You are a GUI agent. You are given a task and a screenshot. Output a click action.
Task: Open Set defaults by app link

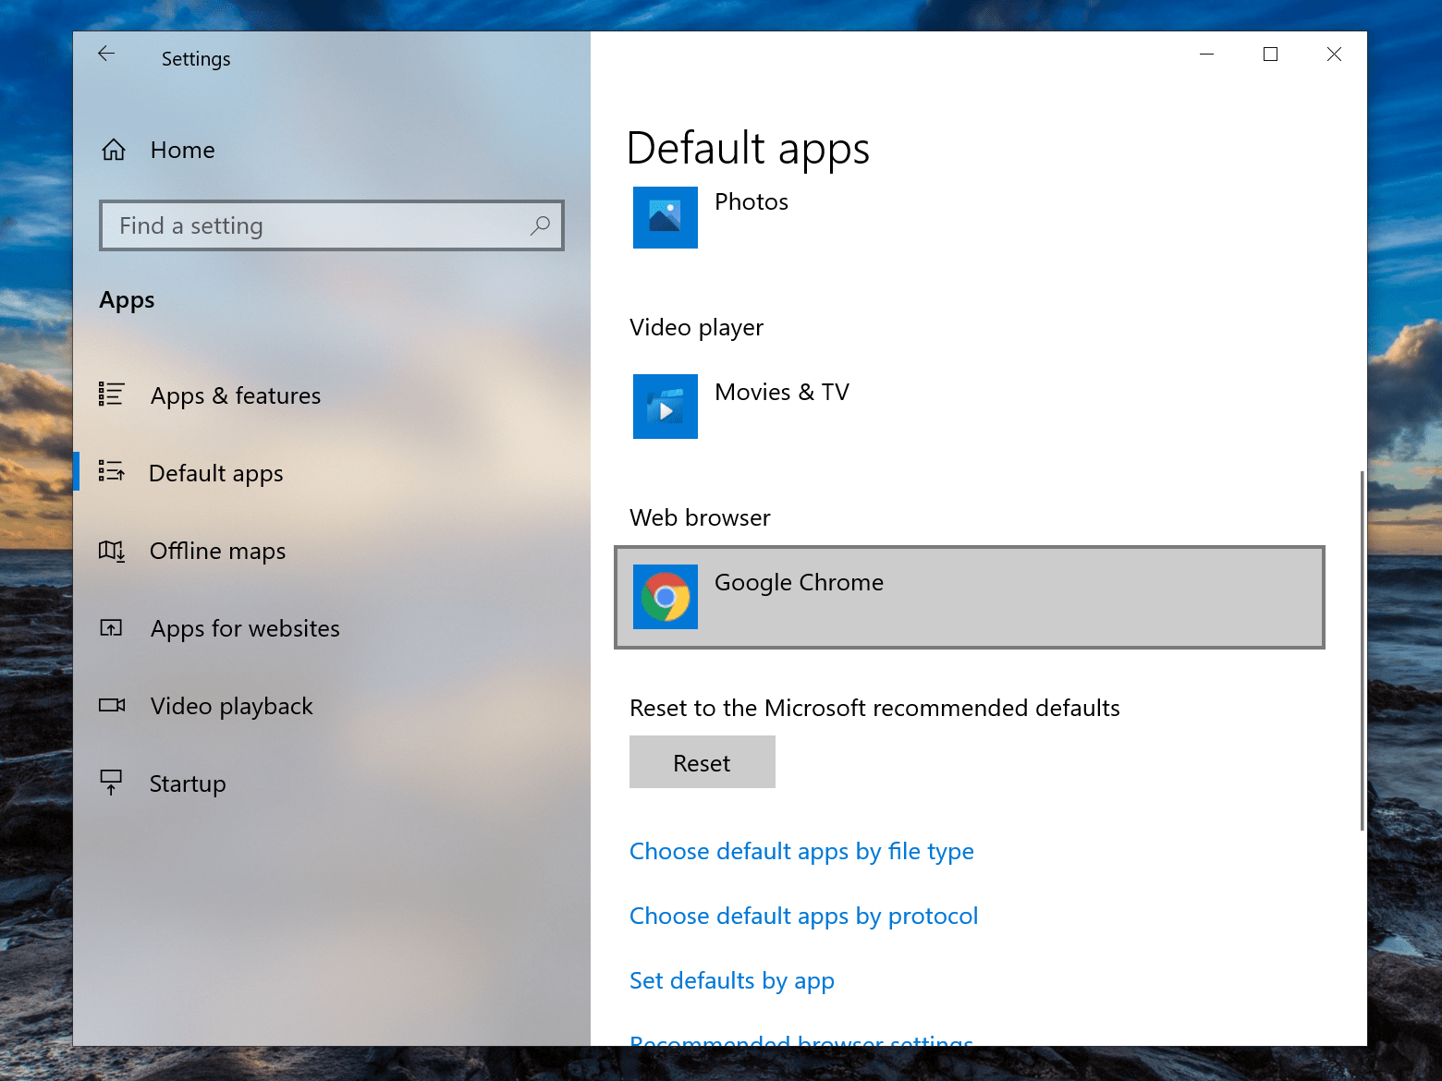click(x=732, y=980)
